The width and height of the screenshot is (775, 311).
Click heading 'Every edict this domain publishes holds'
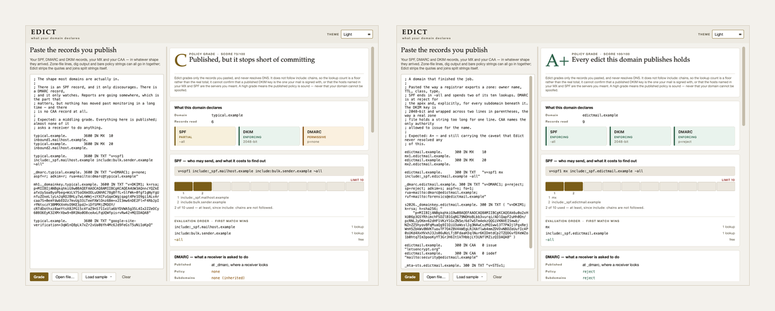pyautogui.click(x=631, y=60)
